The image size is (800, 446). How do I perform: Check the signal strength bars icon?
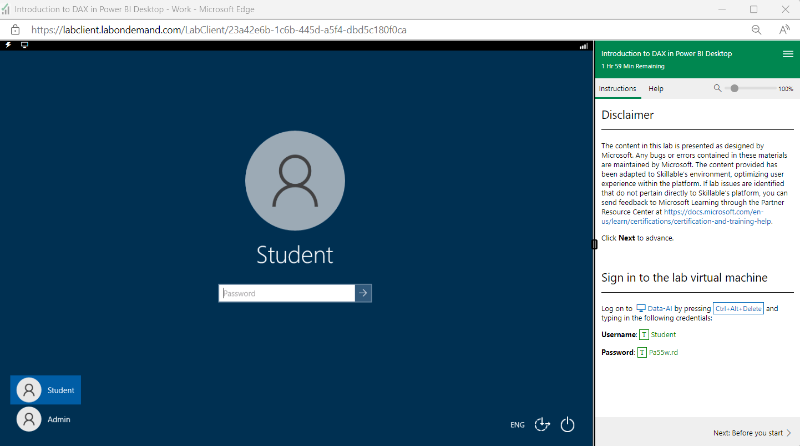pos(584,46)
